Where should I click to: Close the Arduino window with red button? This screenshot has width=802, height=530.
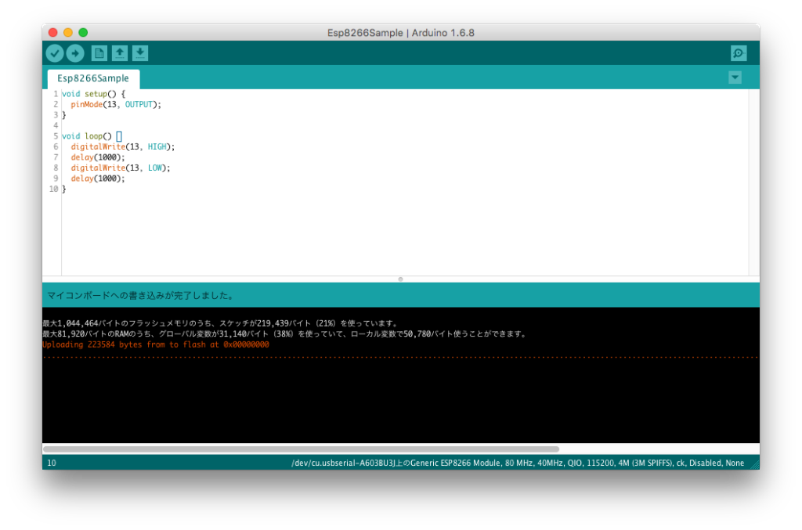tap(53, 33)
